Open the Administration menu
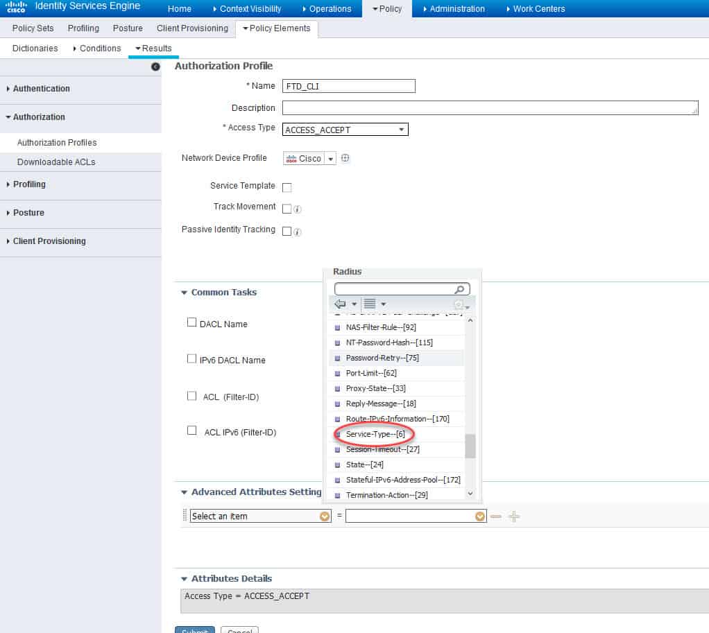Image resolution: width=709 pixels, height=633 pixels. [x=454, y=8]
